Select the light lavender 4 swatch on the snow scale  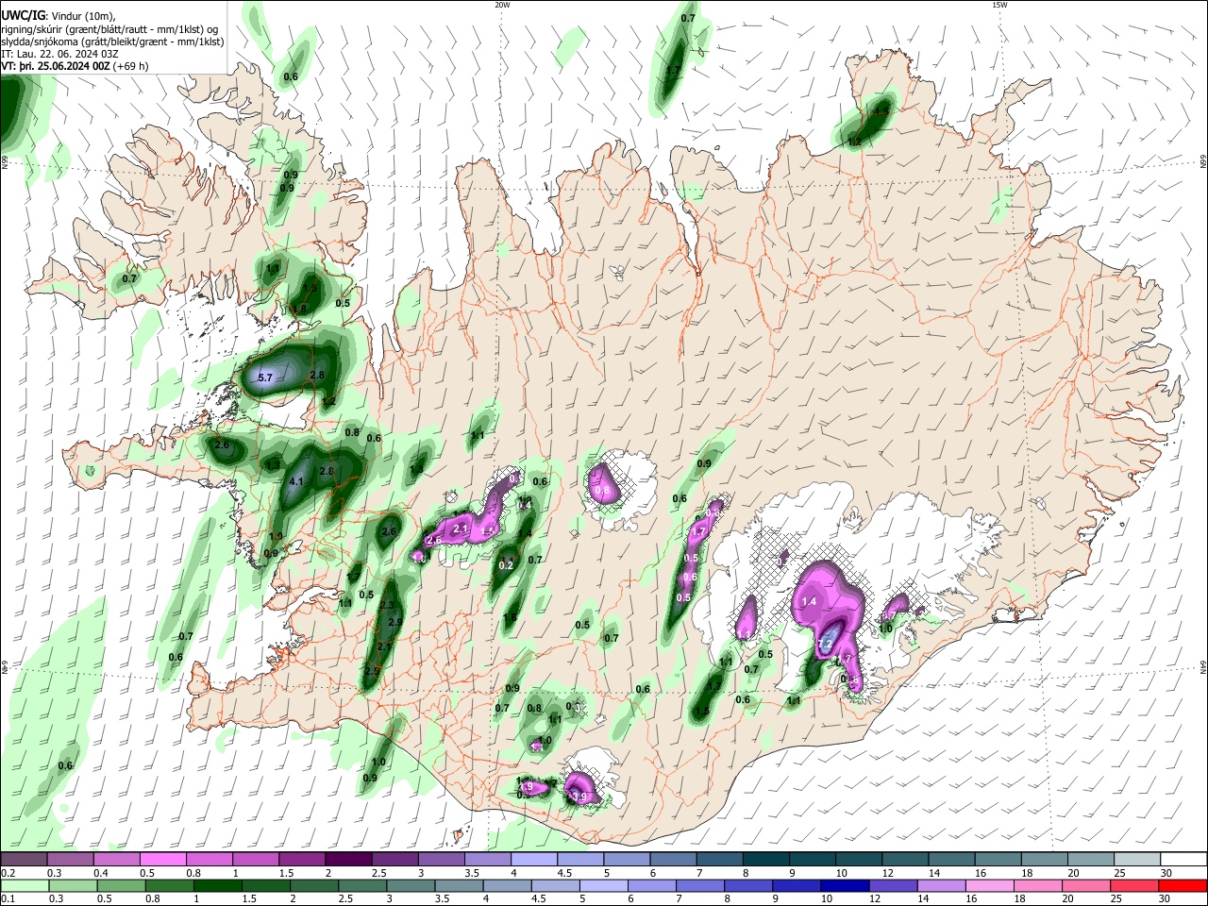[534, 860]
